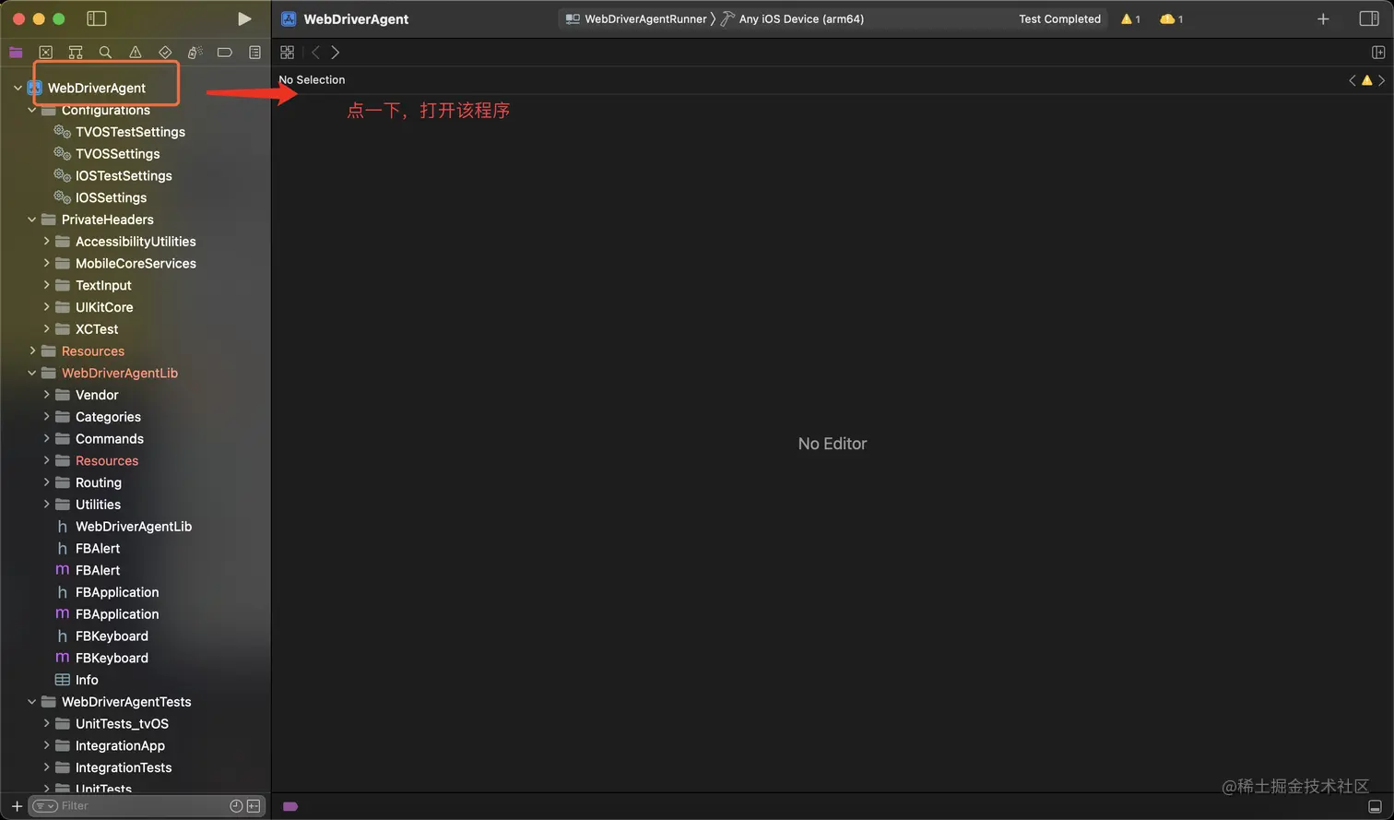The image size is (1394, 820).
Task: Collapse the WebDriverAgentTests group
Action: coord(31,702)
